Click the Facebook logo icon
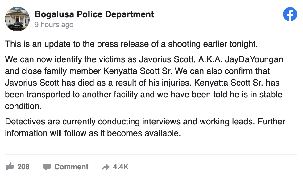The image size is (303, 178). coord(290,14)
